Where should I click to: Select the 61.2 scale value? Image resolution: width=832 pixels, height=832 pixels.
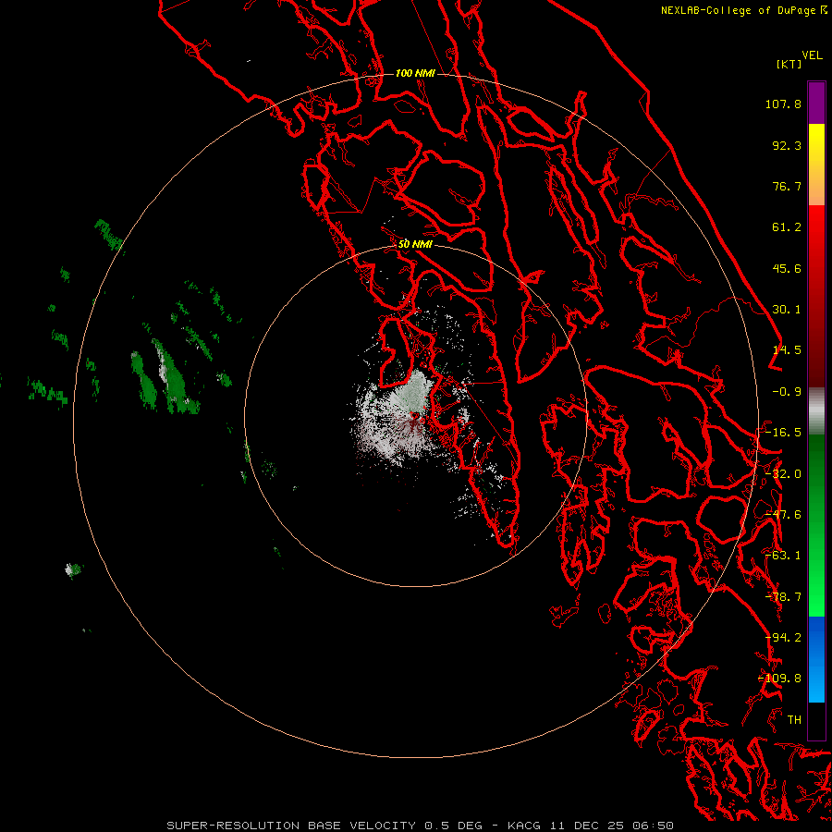tap(787, 227)
